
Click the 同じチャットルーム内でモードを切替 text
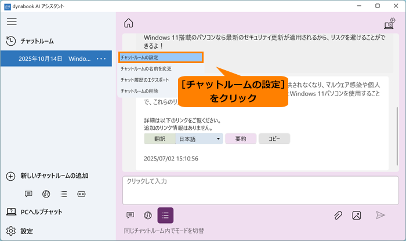(x=164, y=231)
